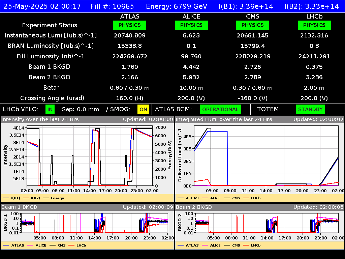345x259 pixels.
Task: Click the TOTEM STANDBY indicator
Action: [x=310, y=109]
